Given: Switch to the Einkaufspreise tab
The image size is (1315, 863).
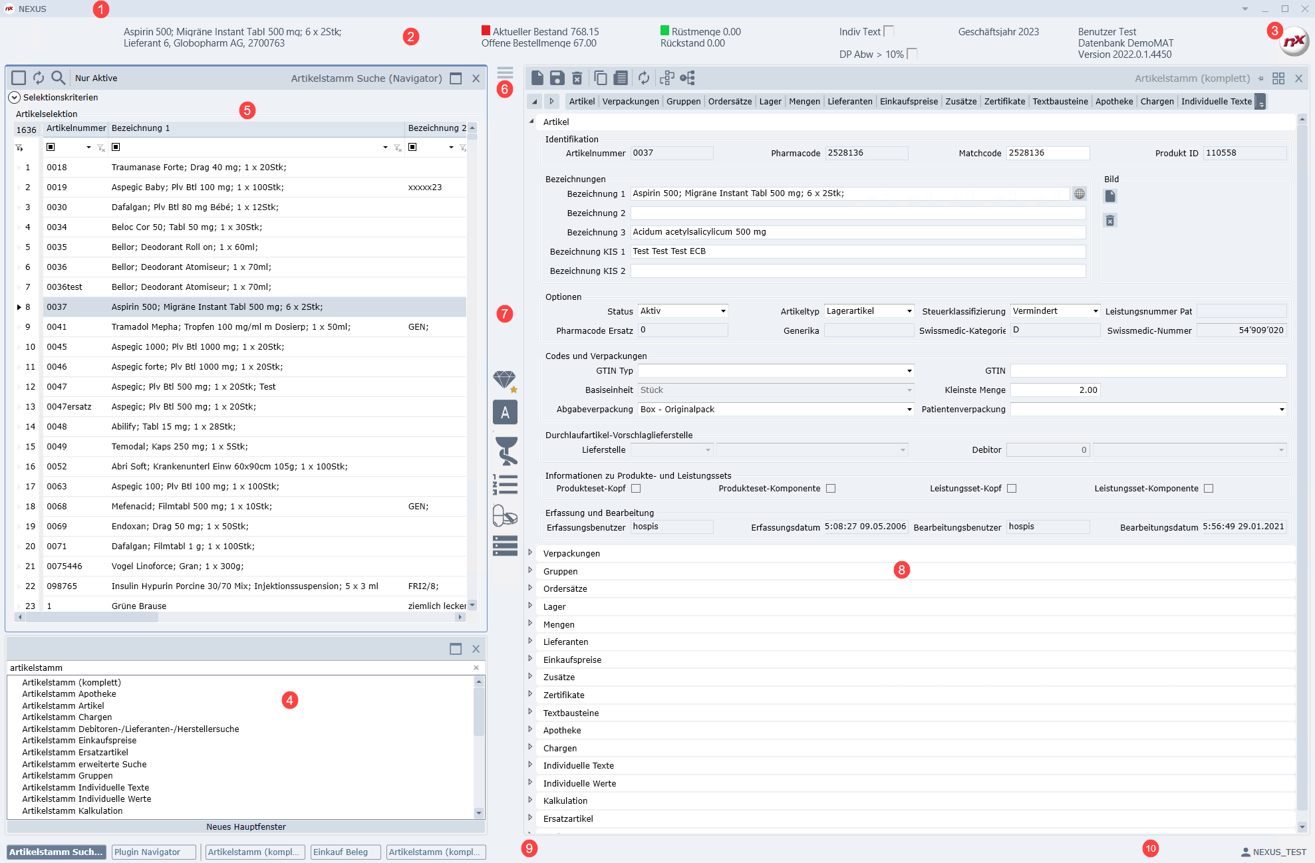Looking at the screenshot, I should (x=908, y=101).
